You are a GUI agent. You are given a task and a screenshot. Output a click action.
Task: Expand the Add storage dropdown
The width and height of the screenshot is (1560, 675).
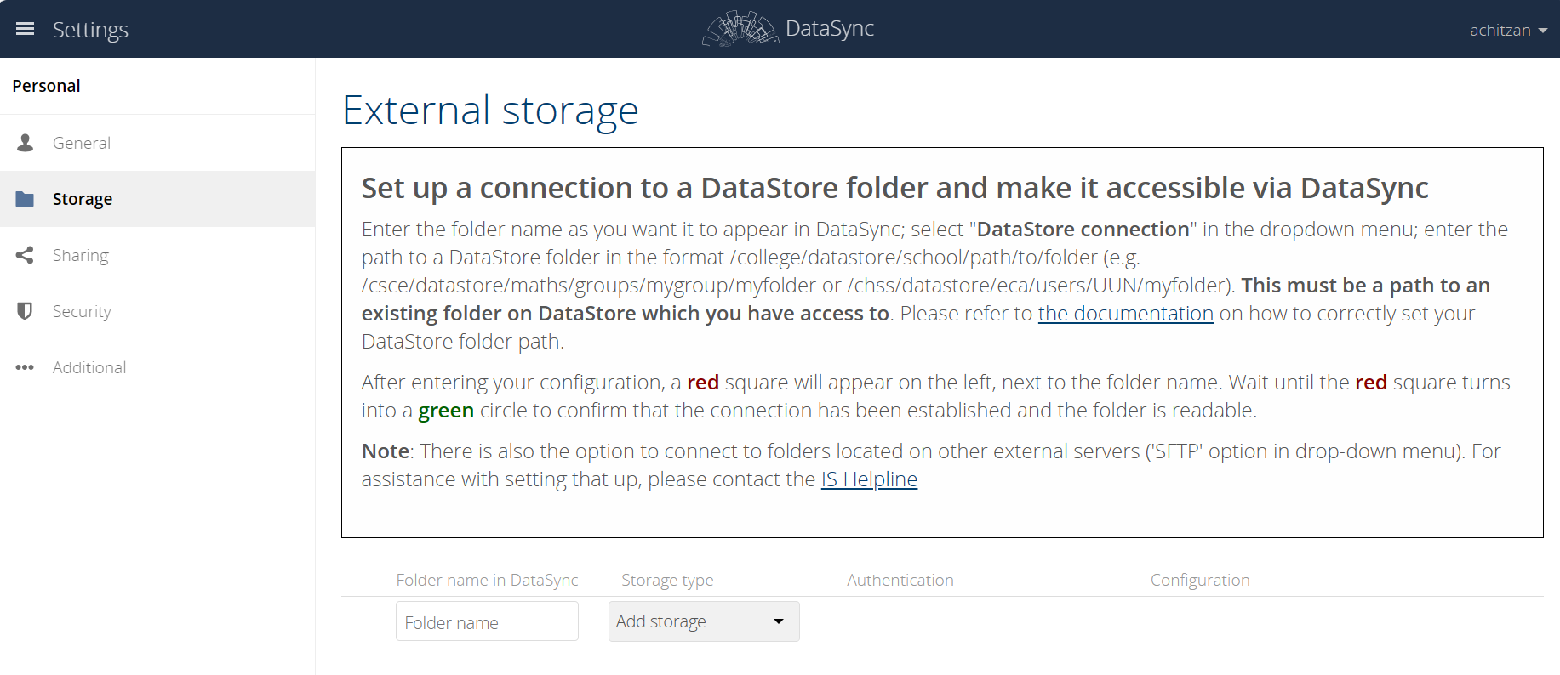point(704,621)
